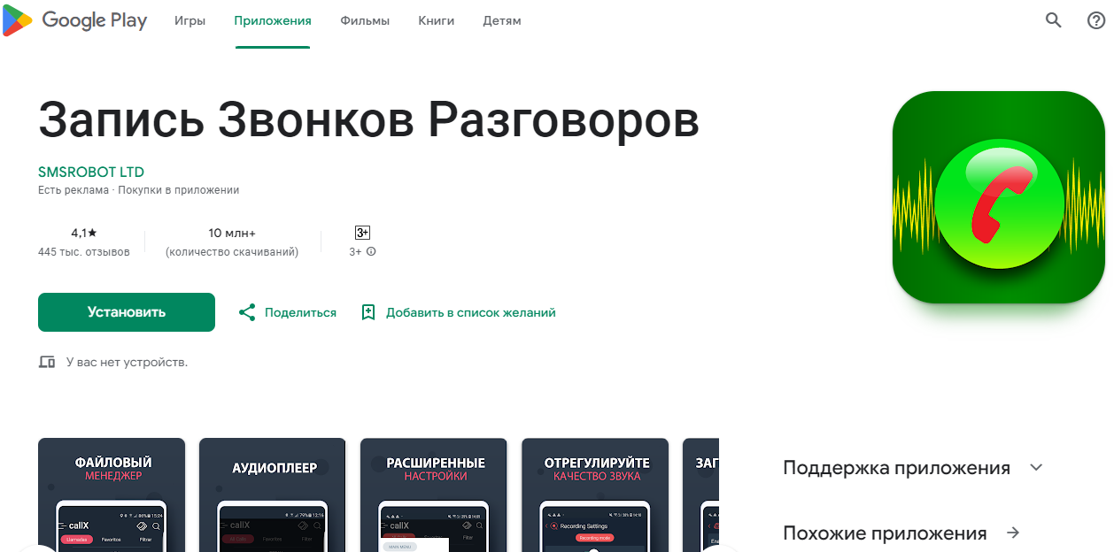Screen dimensions: 1114x552
Task: Select the Книги tab
Action: click(x=436, y=20)
